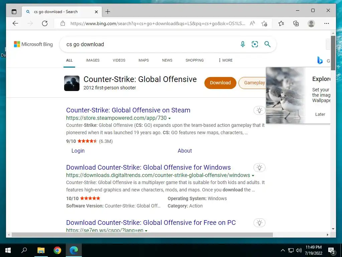Switch to SHOPPING tab
The width and height of the screenshot is (342, 257).
tap(195, 60)
